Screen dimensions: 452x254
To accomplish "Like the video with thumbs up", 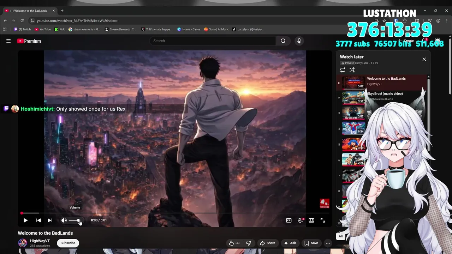I will coord(234,243).
